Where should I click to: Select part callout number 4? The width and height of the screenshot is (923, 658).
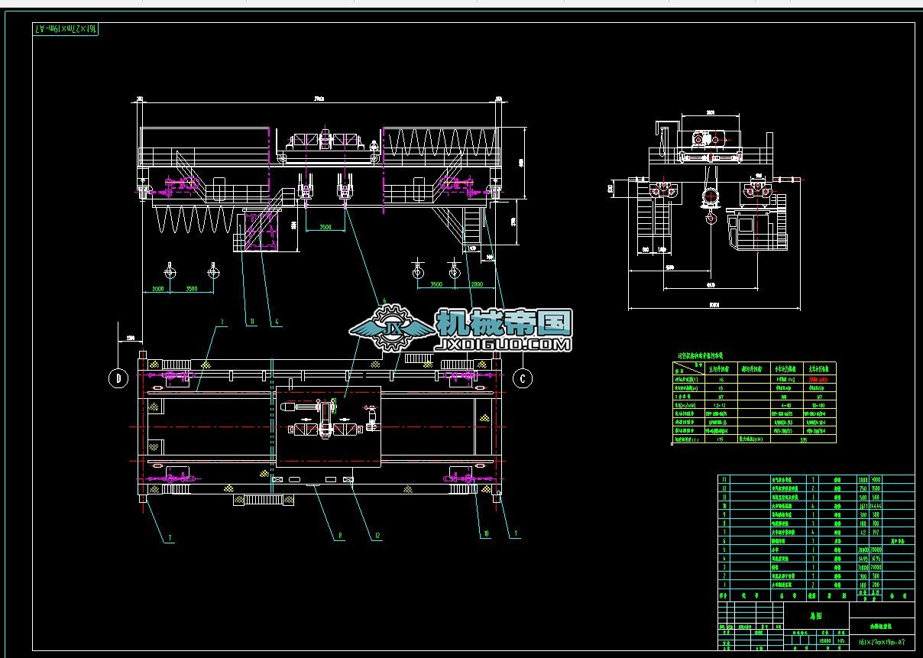[277, 322]
